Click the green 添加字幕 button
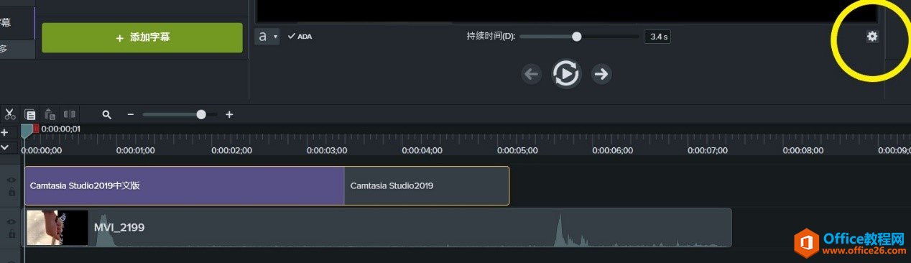Image resolution: width=911 pixels, height=263 pixels. pyautogui.click(x=142, y=37)
